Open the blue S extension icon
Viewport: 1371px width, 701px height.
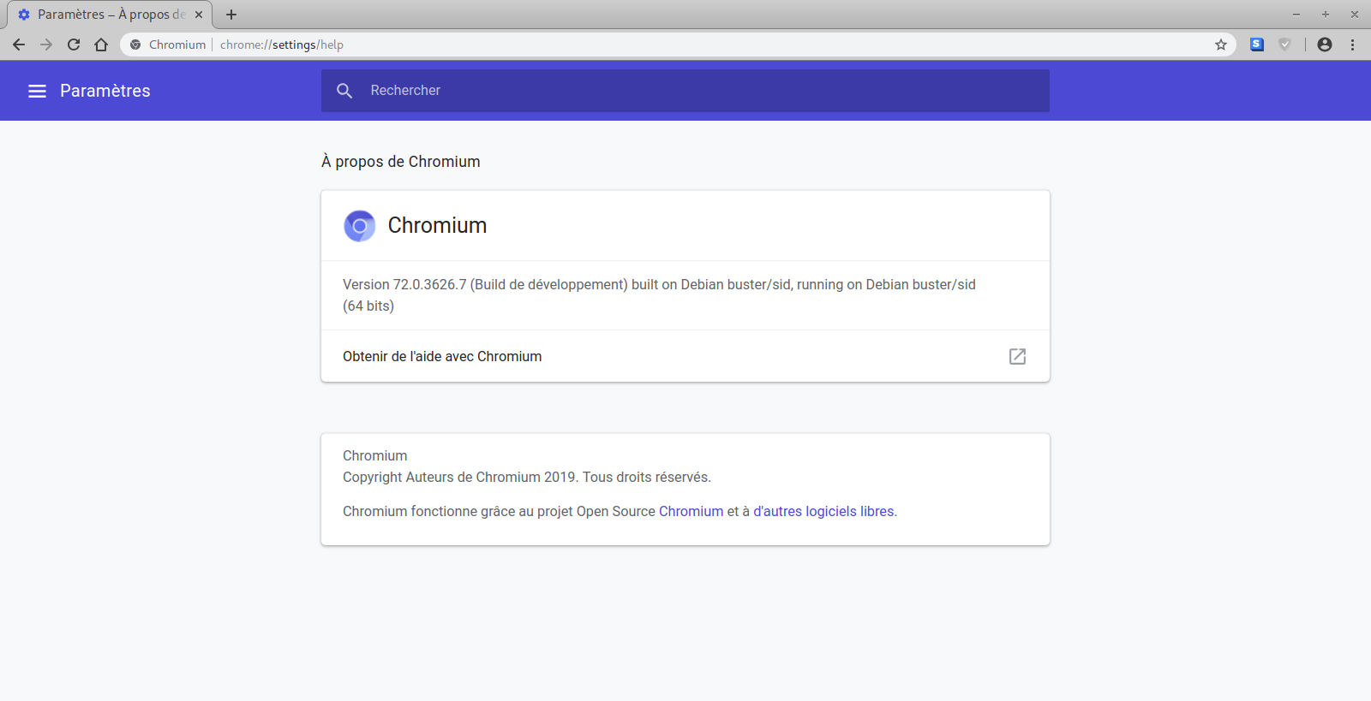(1257, 45)
